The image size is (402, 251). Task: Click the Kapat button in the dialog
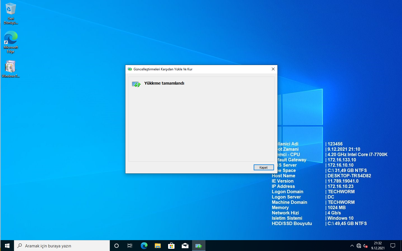click(263, 168)
